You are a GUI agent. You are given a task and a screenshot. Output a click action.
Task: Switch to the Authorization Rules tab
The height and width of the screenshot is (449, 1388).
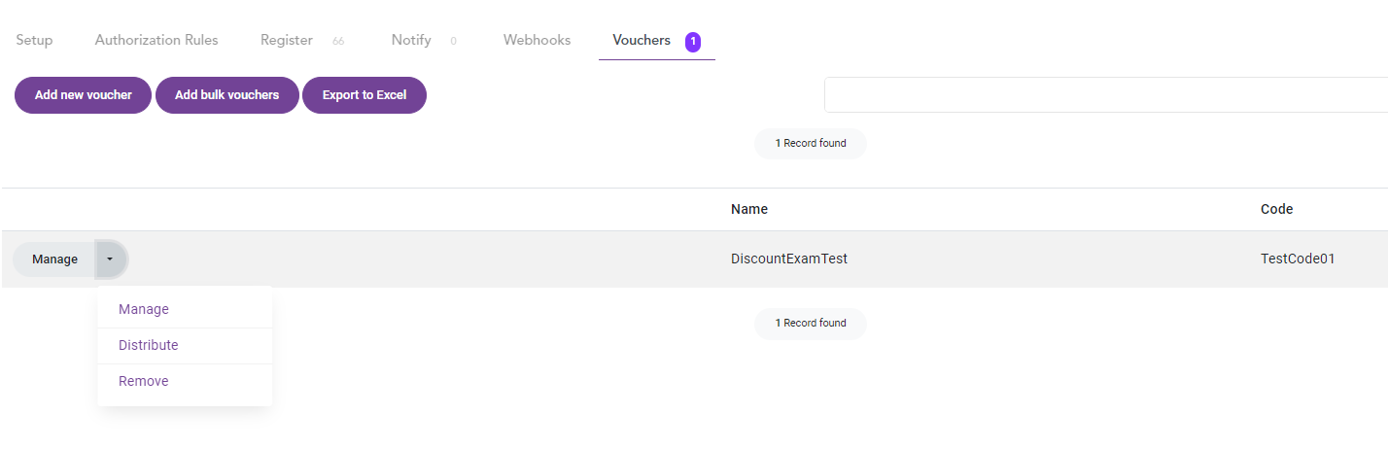point(156,41)
